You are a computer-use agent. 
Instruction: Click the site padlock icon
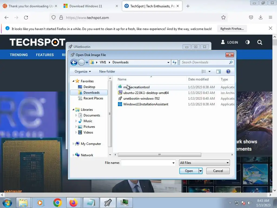click(61, 18)
